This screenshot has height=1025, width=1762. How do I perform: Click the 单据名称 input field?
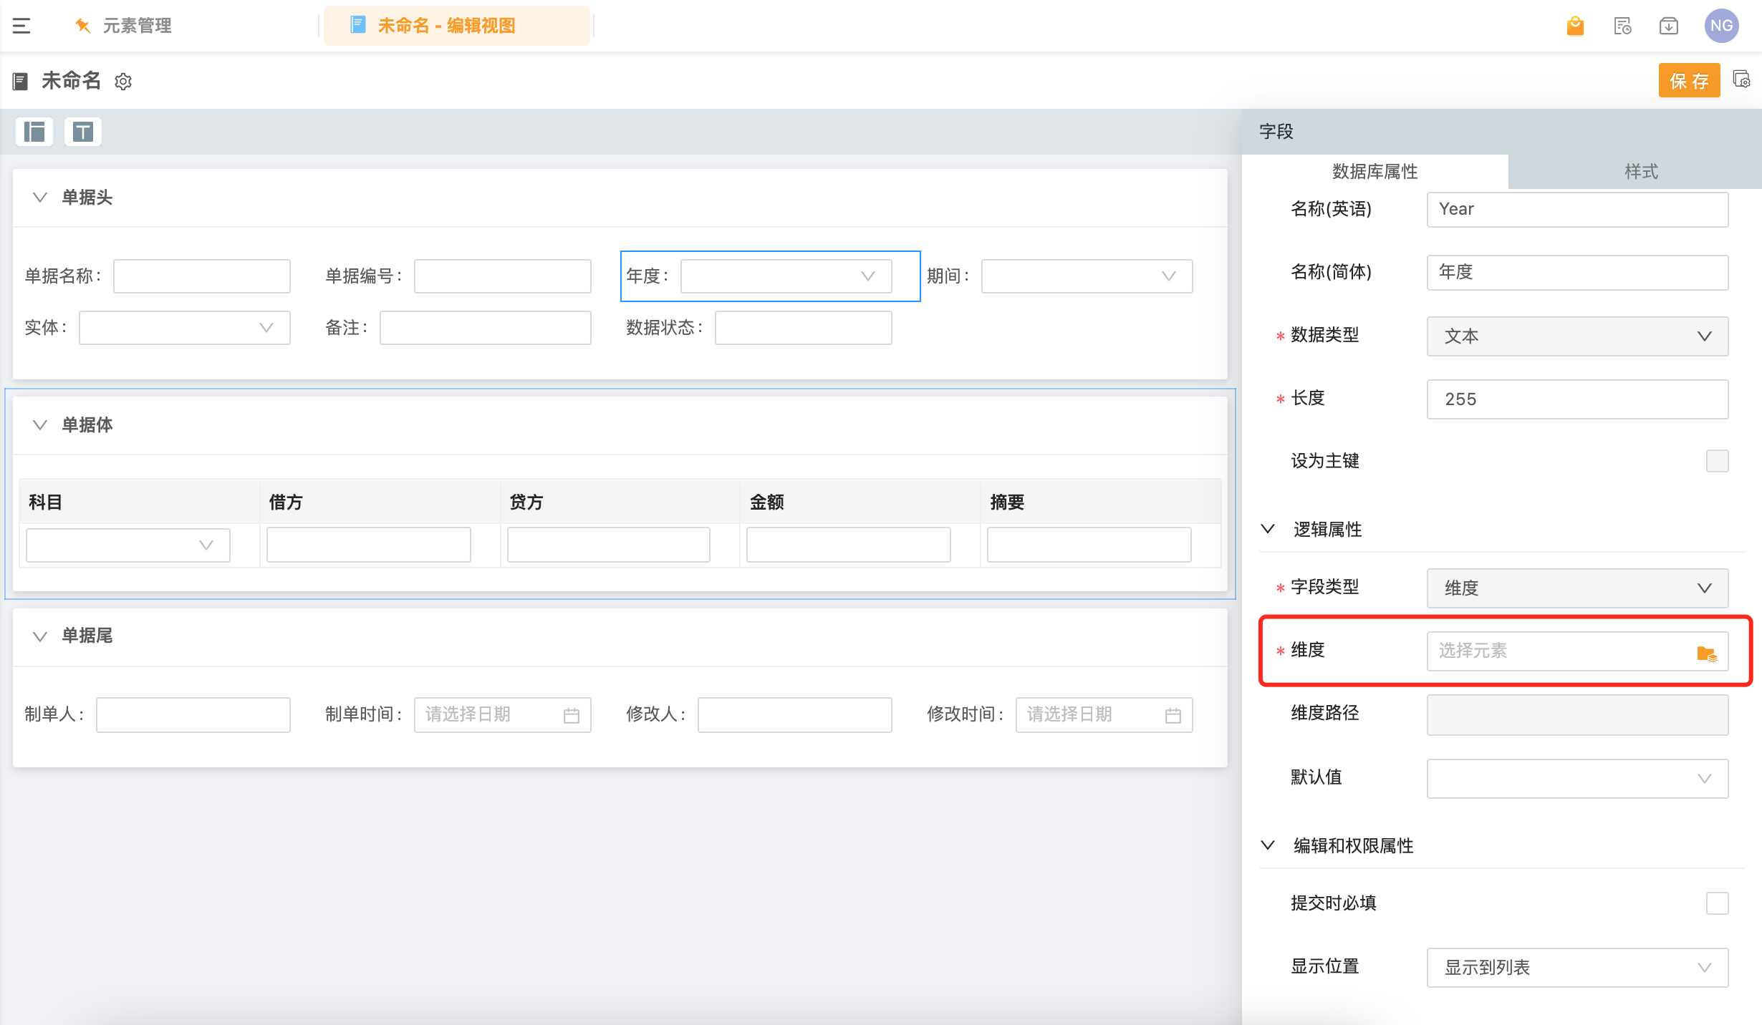(x=201, y=276)
